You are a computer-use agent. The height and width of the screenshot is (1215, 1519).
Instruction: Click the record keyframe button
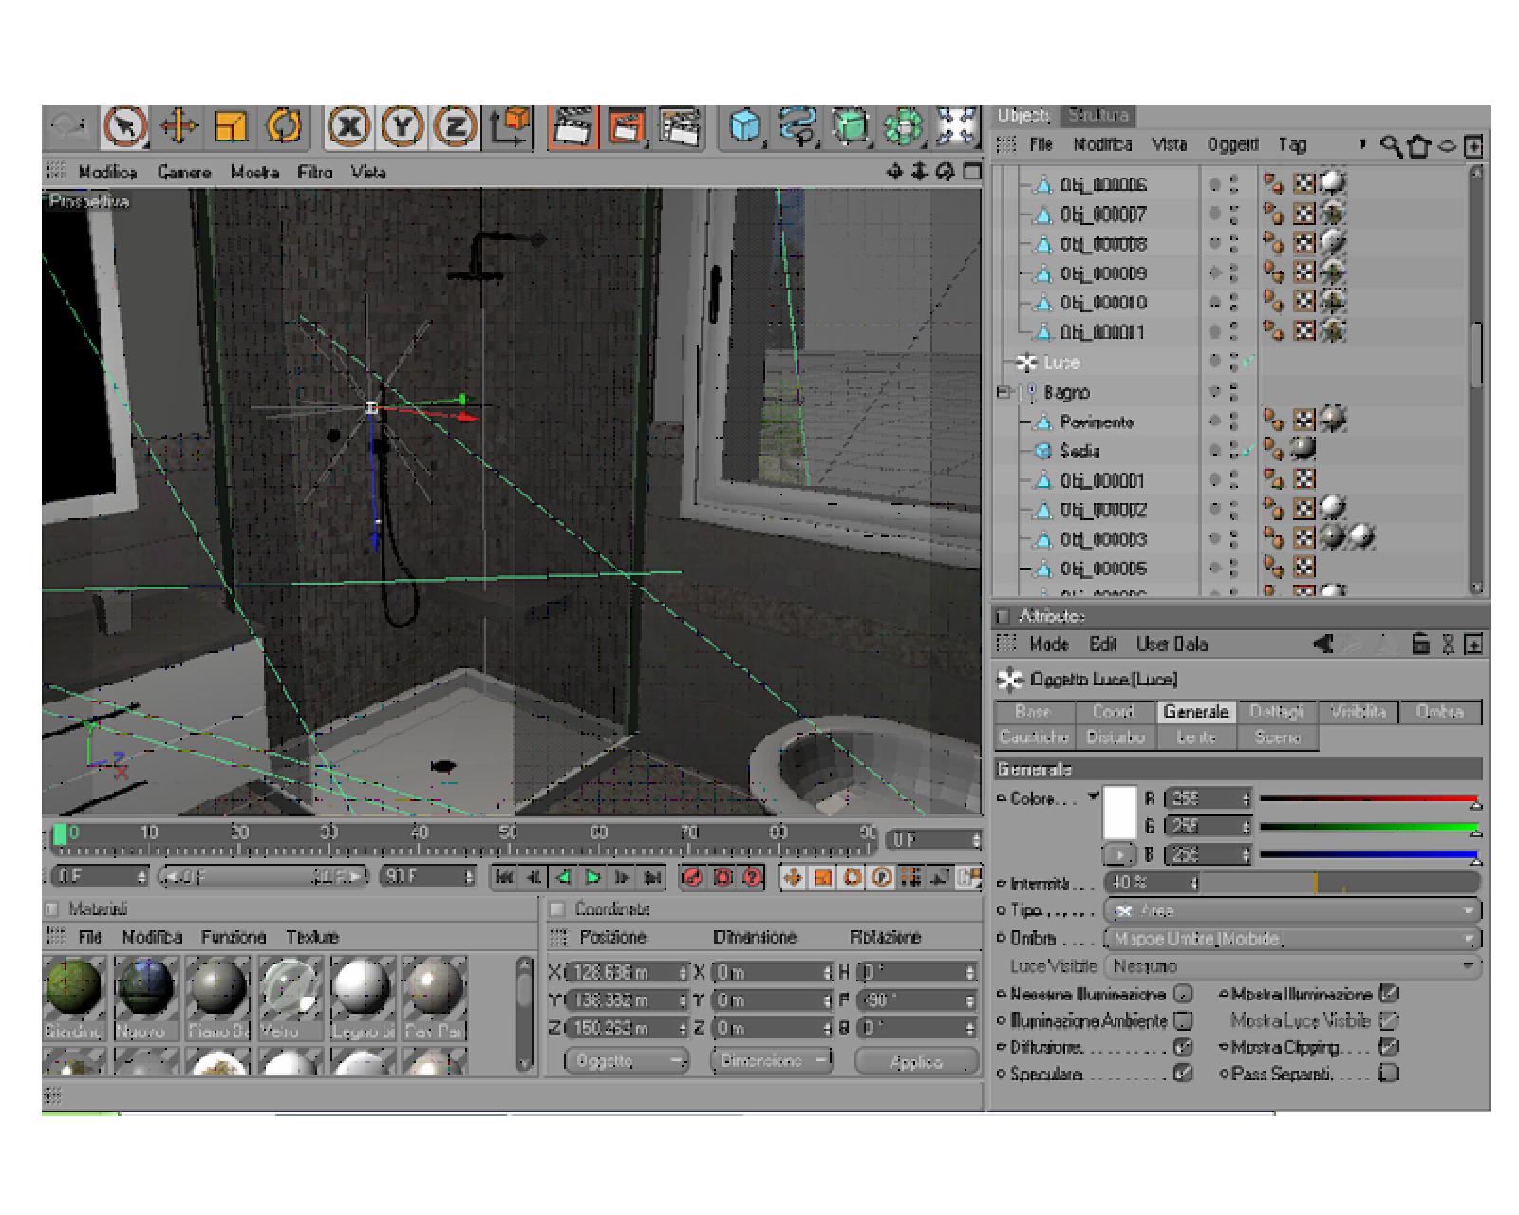pyautogui.click(x=692, y=878)
